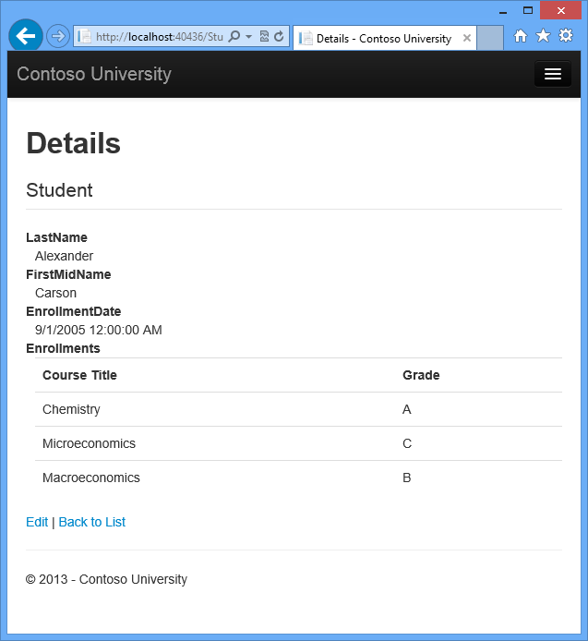Open the Tools gear icon
The image size is (588, 641).
tap(566, 36)
